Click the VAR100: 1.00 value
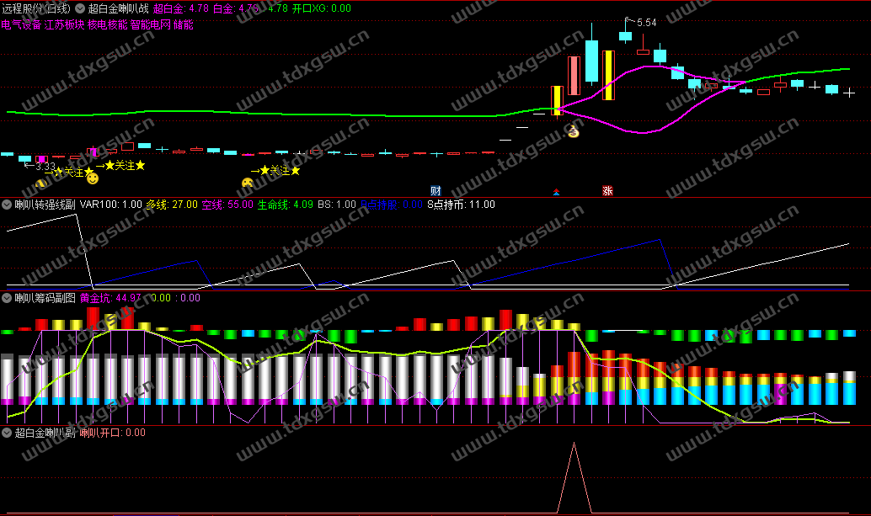 [x=111, y=205]
